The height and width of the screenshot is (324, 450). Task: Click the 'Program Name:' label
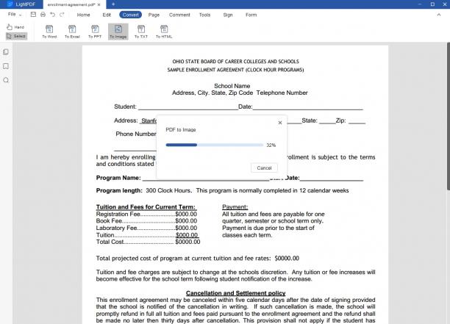[118, 178]
